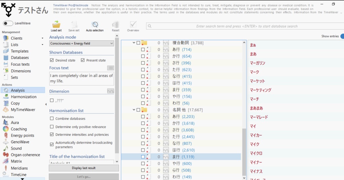Open Templates in Management

19,51
